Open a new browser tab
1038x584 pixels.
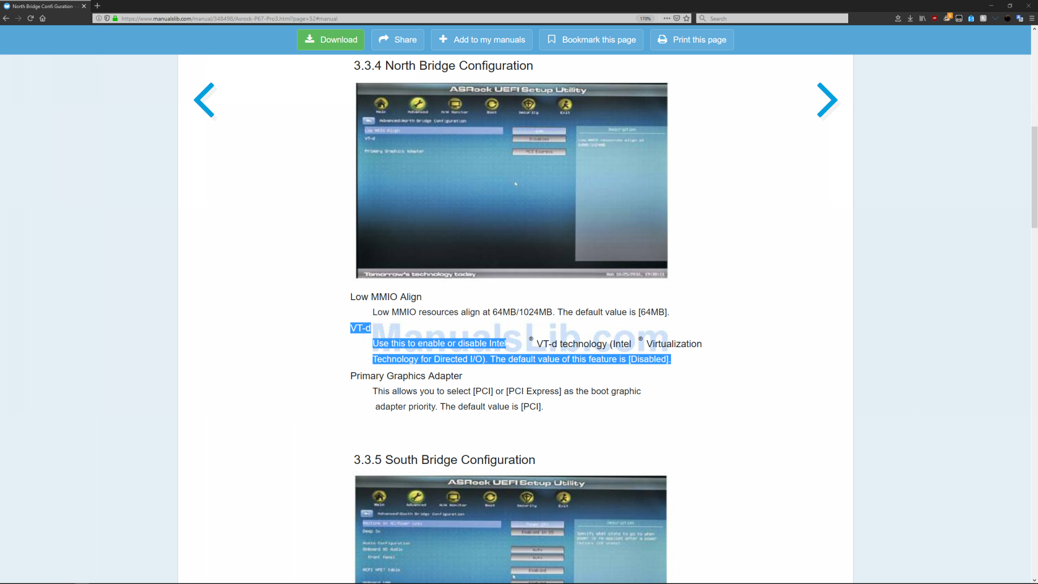tap(97, 6)
